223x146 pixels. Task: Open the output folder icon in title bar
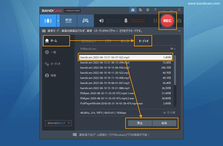click(141, 10)
